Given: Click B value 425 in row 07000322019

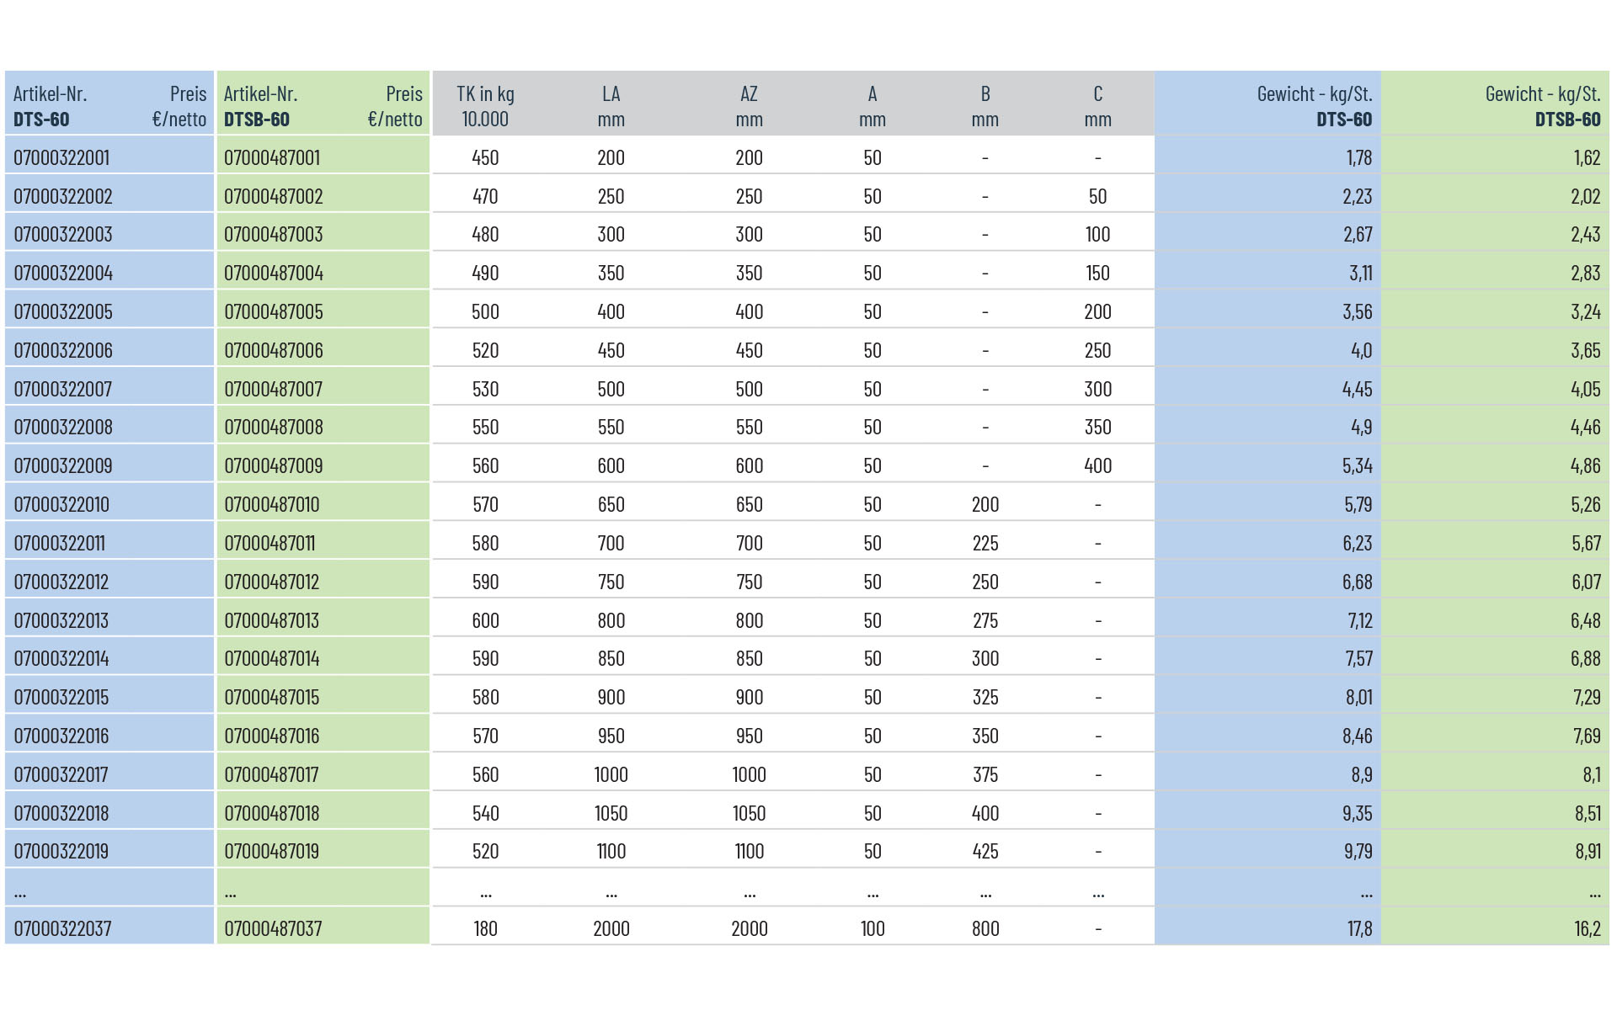Looking at the screenshot, I should pos(985,851).
